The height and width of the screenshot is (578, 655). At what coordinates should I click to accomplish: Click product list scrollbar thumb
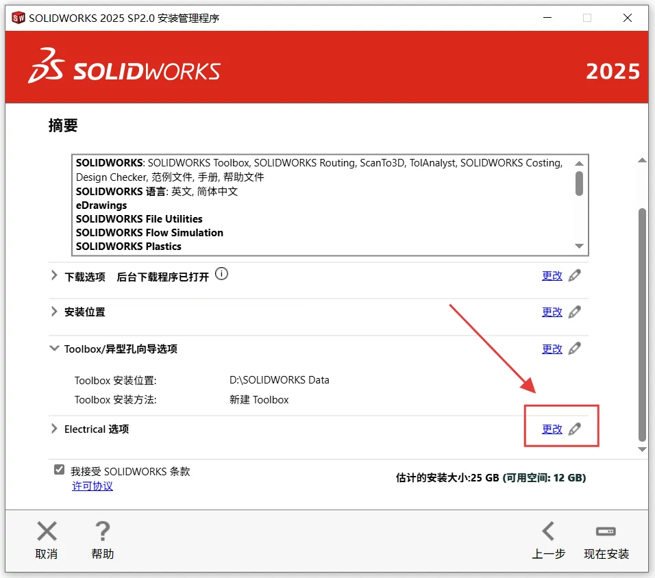(579, 184)
